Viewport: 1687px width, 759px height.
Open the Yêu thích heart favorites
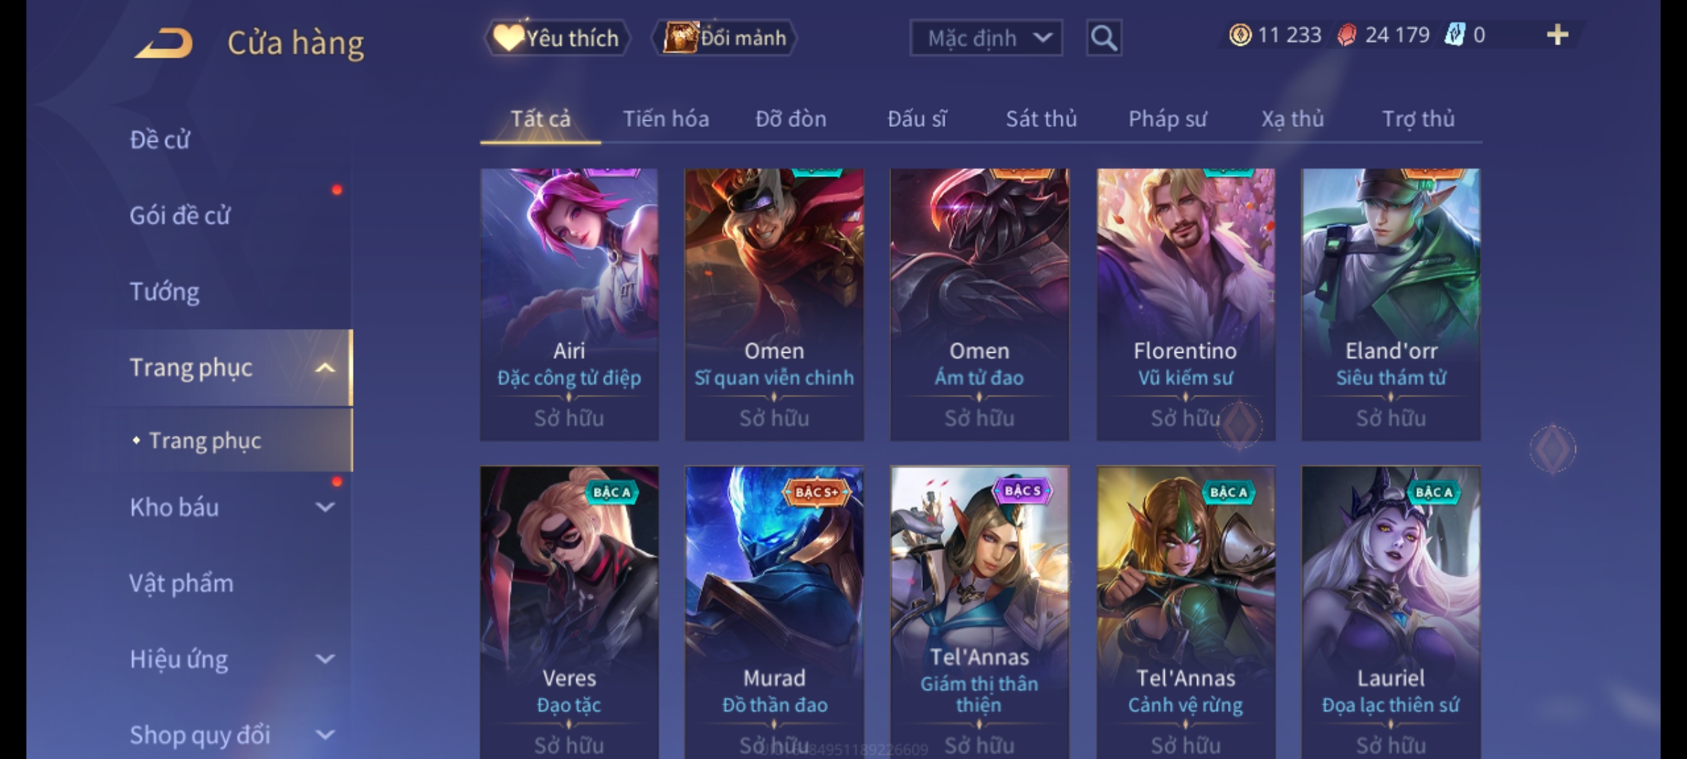point(557,38)
